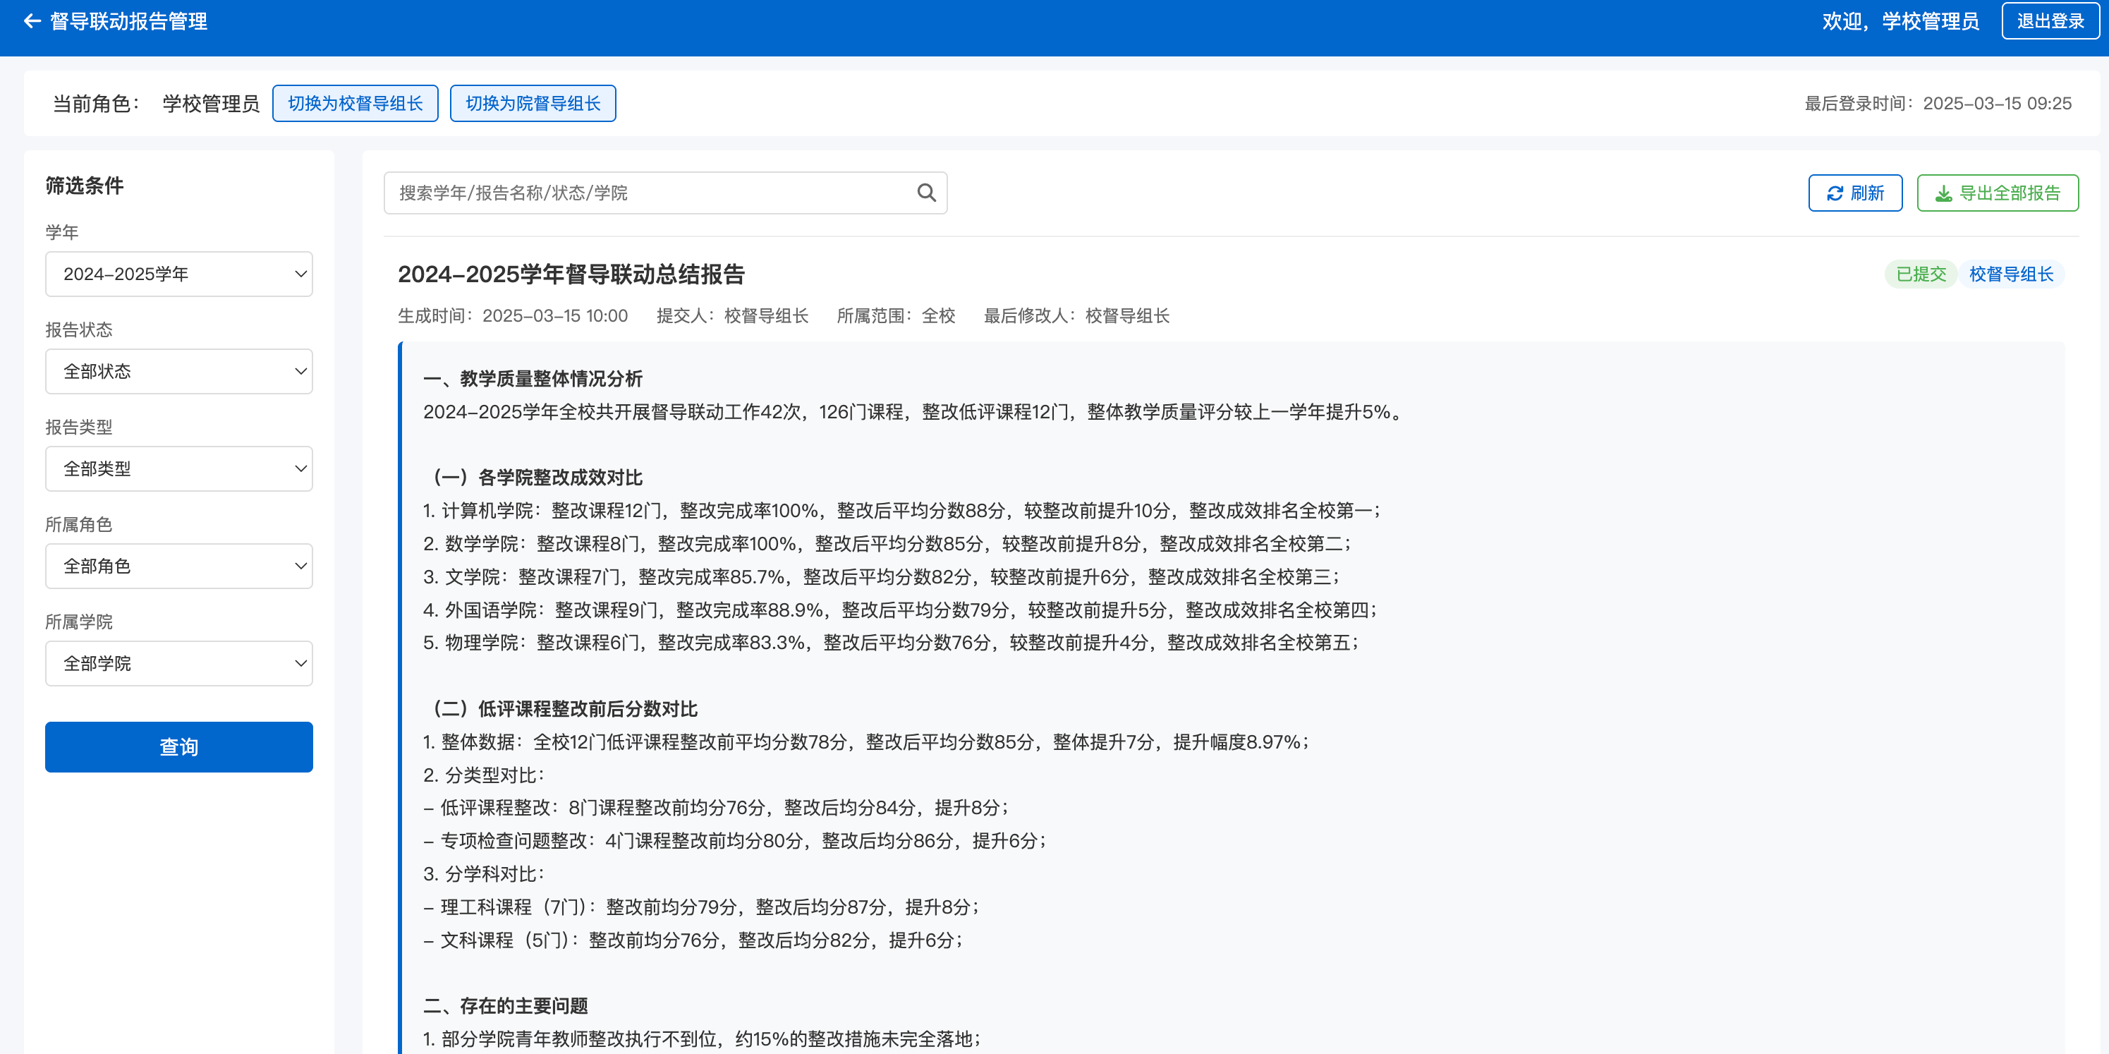Open the 所属学院 dropdown
This screenshot has width=2109, height=1054.
178,663
